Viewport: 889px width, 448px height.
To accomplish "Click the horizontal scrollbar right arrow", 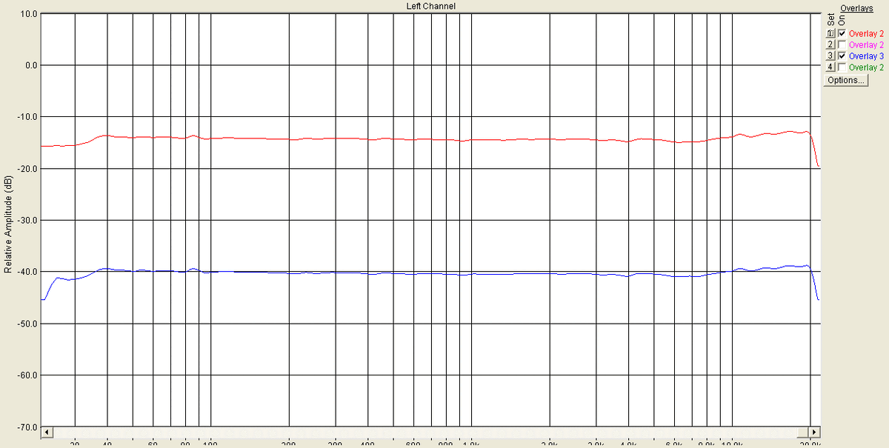I will (x=814, y=432).
